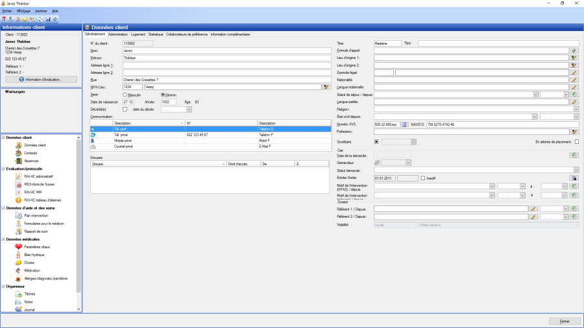Image resolution: width=584 pixels, height=328 pixels.
Task: Open Plan intervention in the sidebar
Action: click(35, 215)
